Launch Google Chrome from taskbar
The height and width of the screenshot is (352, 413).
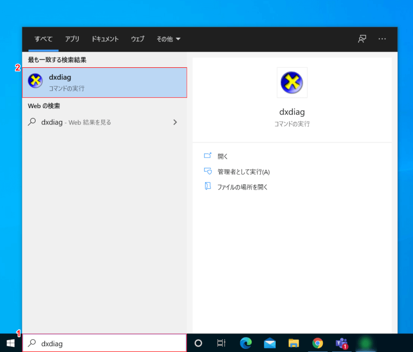(318, 343)
